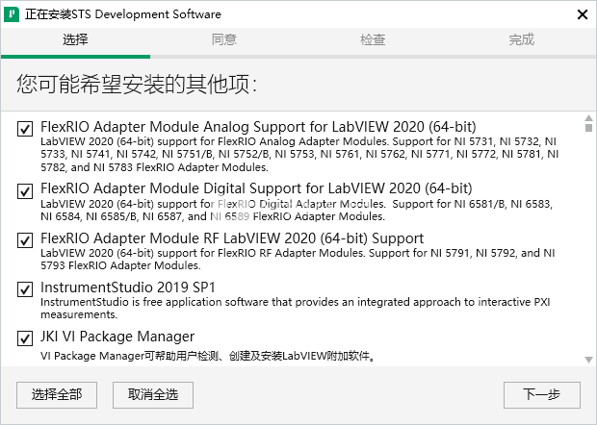Open the 检查 step tab

[x=374, y=40]
